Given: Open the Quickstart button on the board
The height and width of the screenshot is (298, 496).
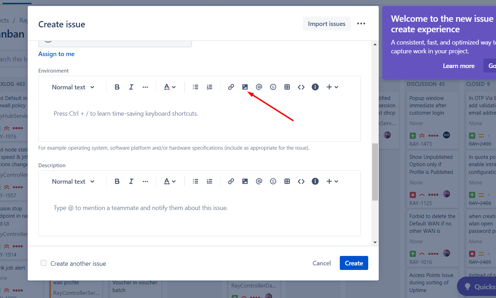Looking at the screenshot, I should [477, 287].
